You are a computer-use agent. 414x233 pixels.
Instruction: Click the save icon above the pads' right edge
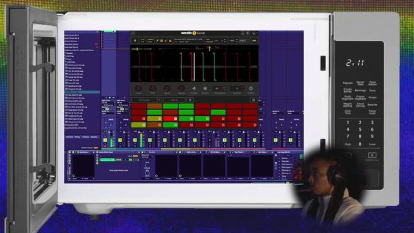(x=253, y=100)
